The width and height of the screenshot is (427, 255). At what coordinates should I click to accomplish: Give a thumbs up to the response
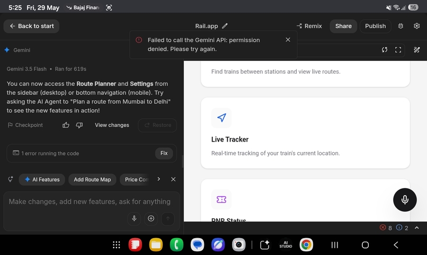66,125
